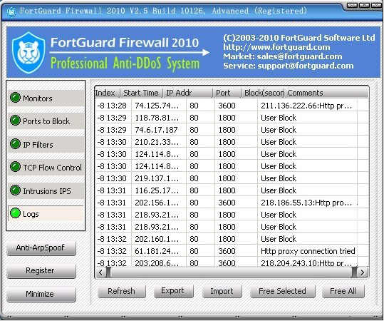Open Anti-ArpSpoof settings
This screenshot has height=321, width=384.
pos(41,248)
